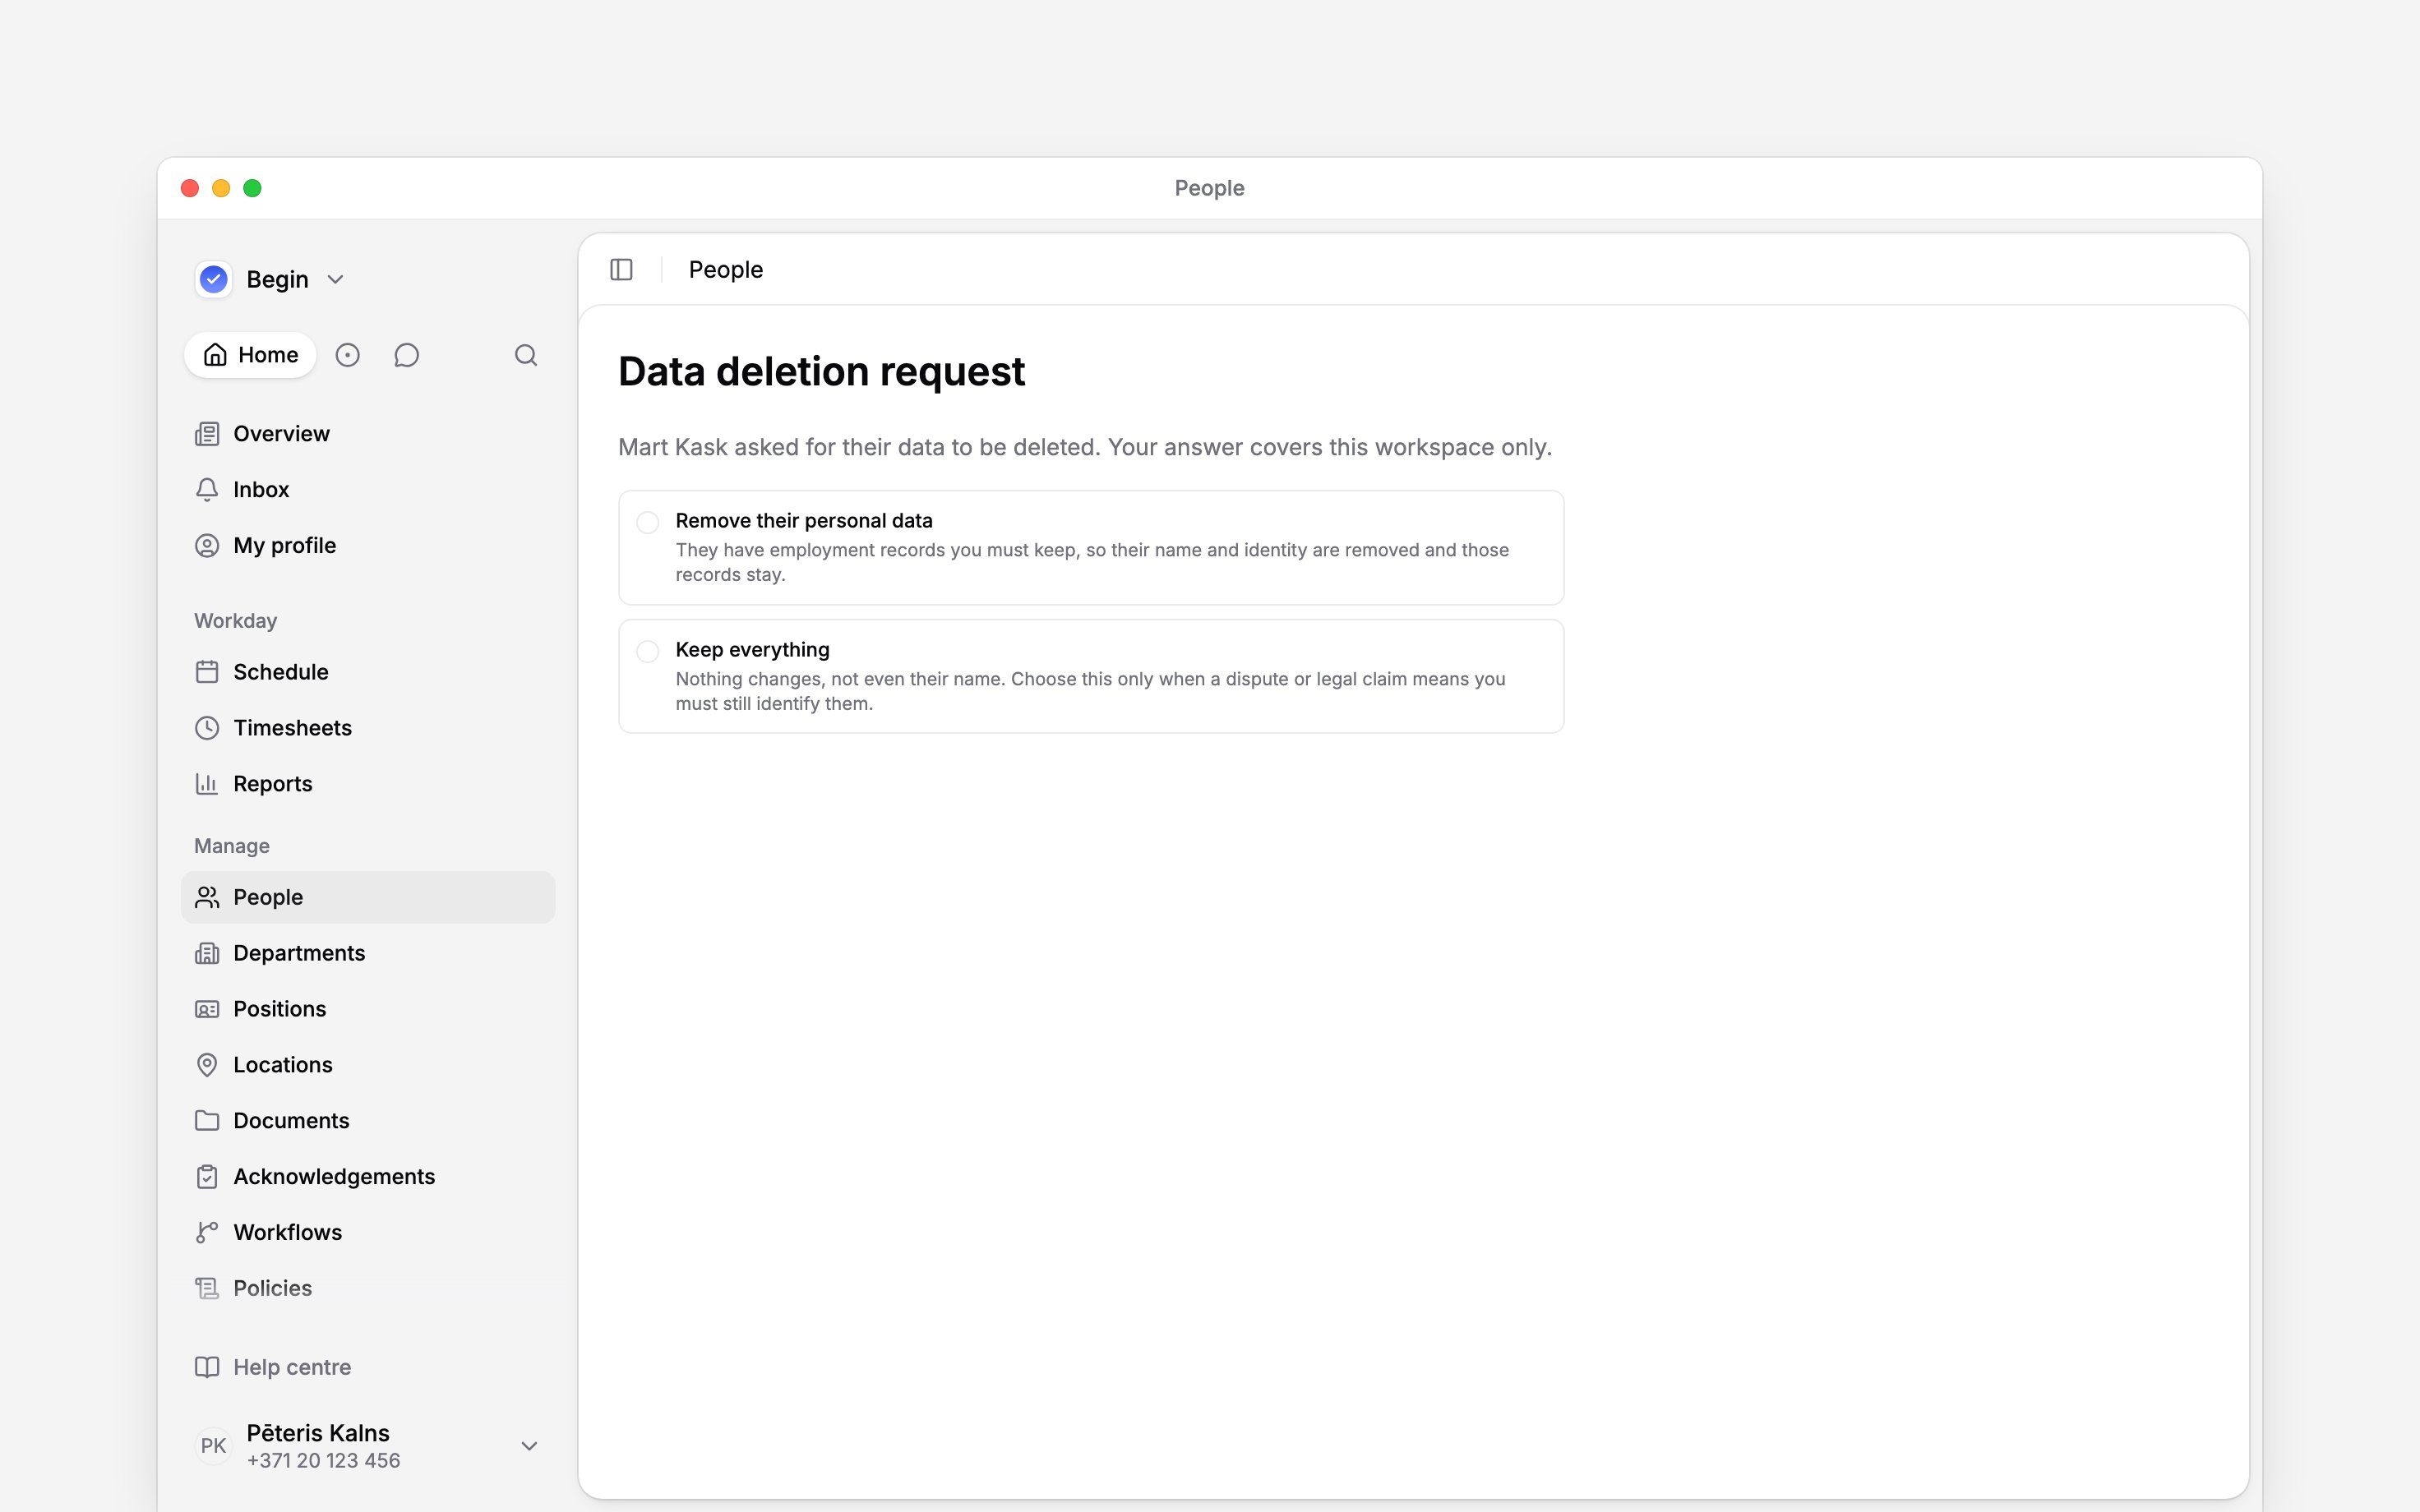Image resolution: width=2420 pixels, height=1512 pixels.
Task: Click the Timesheets clock icon
Action: pyautogui.click(x=207, y=728)
